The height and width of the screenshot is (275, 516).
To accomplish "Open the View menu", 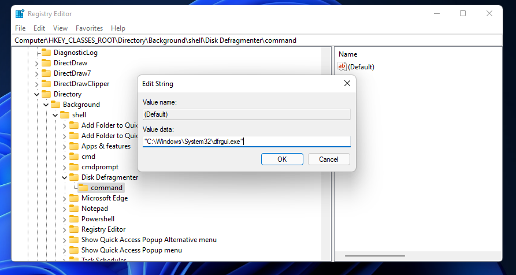I will 60,28.
